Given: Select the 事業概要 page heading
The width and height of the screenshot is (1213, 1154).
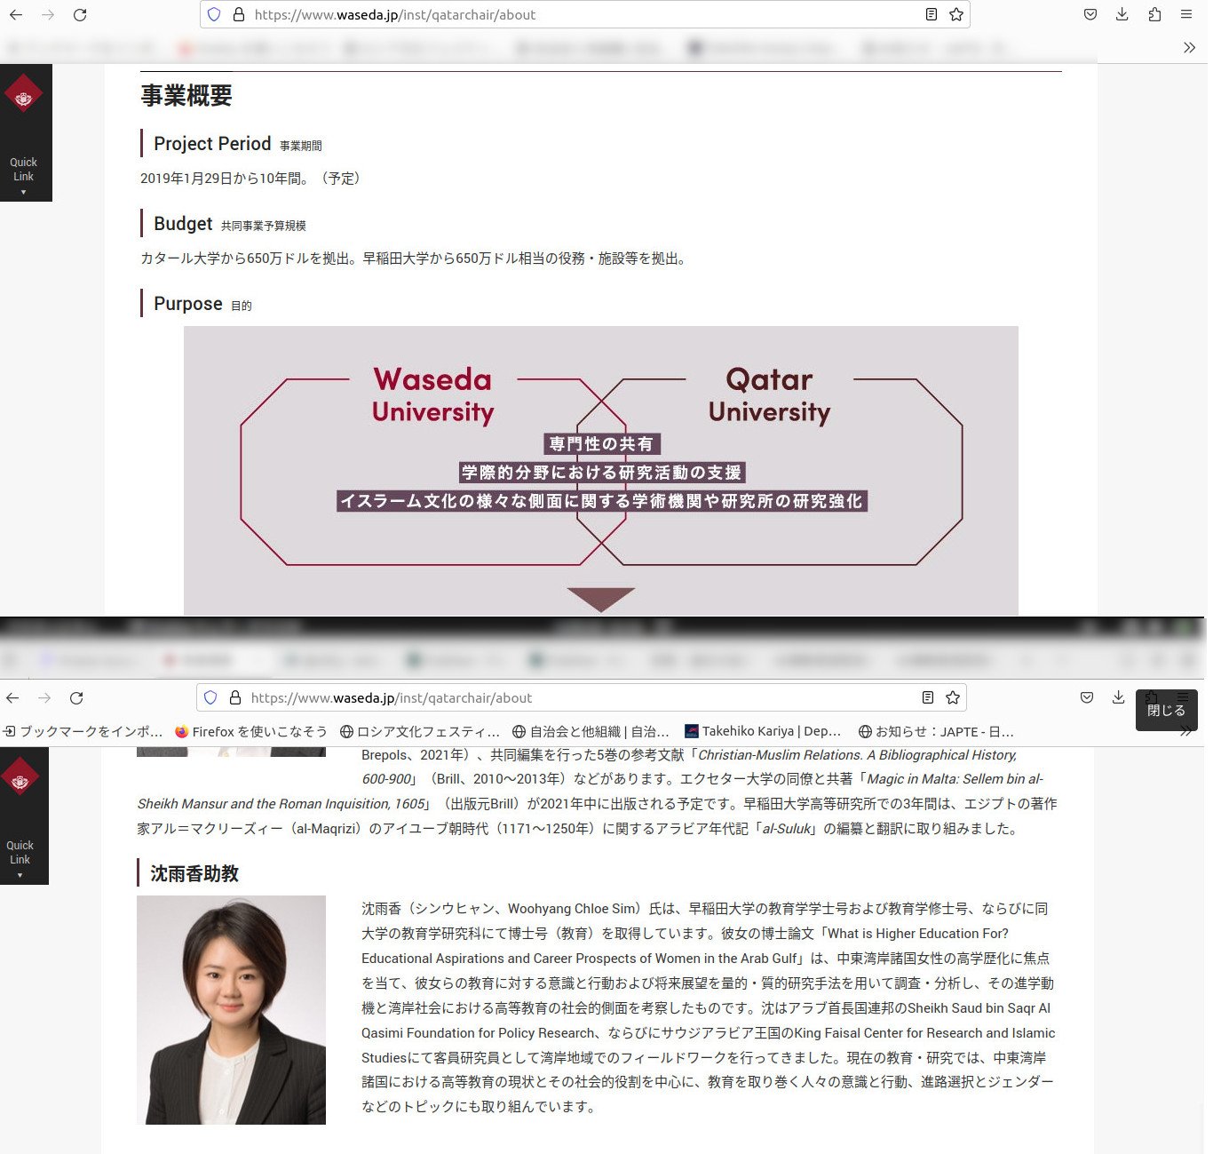Looking at the screenshot, I should coord(186,95).
